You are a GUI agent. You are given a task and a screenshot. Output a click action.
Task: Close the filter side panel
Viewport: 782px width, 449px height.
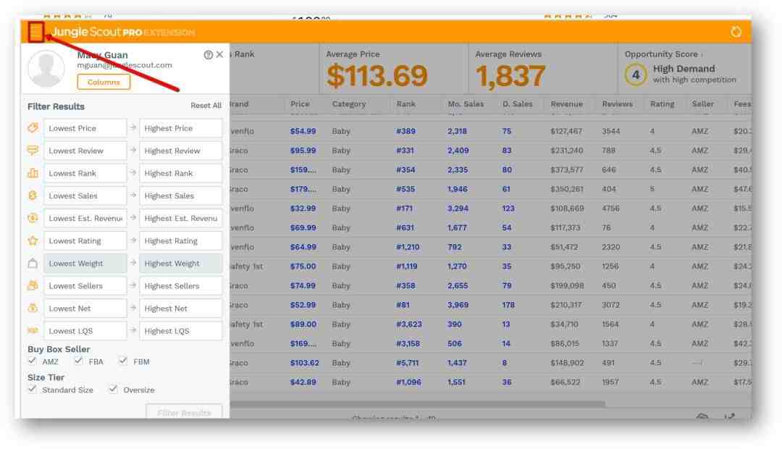tap(219, 55)
